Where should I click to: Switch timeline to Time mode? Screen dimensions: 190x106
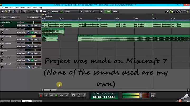108,12
